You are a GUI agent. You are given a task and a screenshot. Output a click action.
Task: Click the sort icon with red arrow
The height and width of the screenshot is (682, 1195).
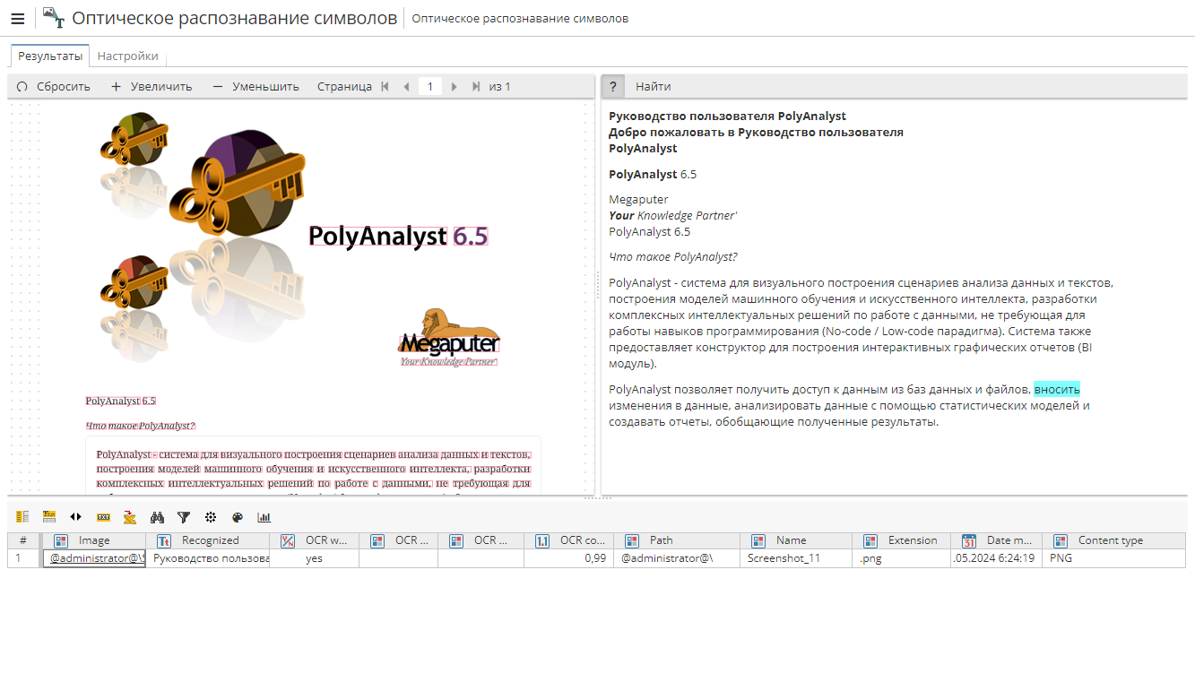(130, 517)
